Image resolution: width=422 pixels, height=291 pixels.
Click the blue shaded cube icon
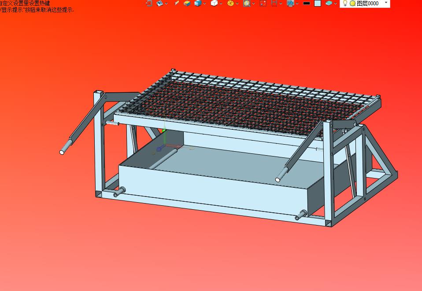pyautogui.click(x=198, y=3)
